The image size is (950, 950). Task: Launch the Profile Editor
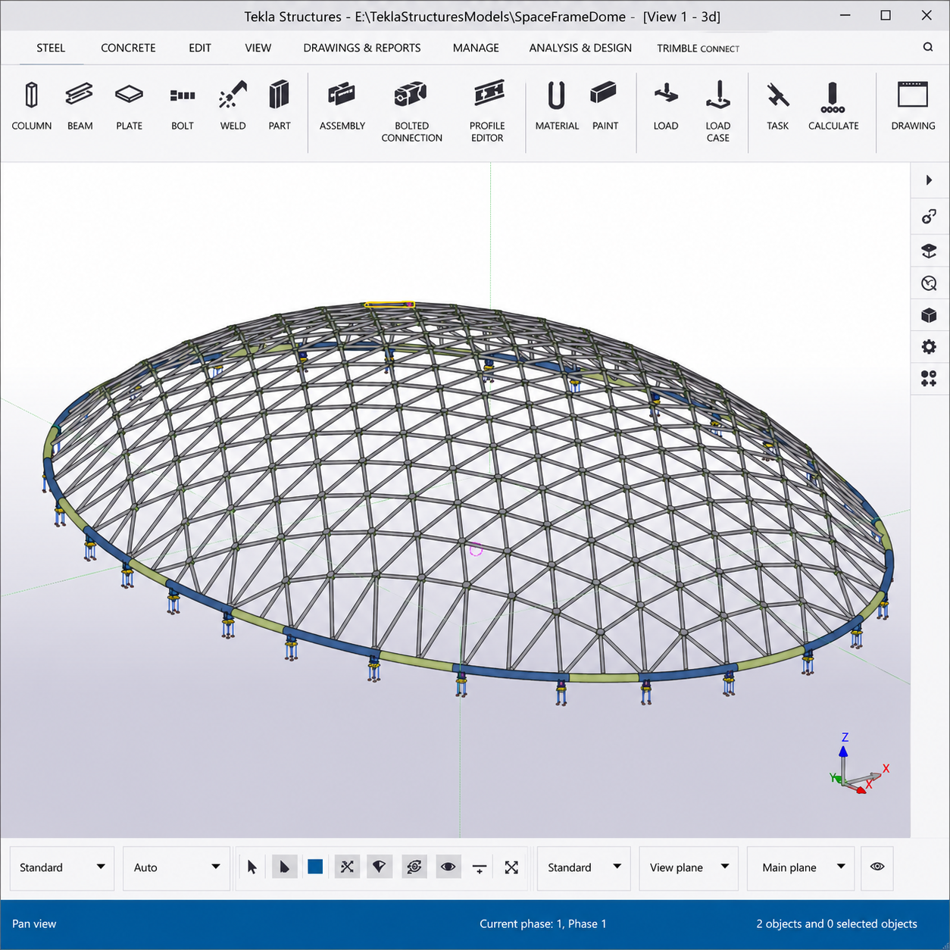point(487,111)
